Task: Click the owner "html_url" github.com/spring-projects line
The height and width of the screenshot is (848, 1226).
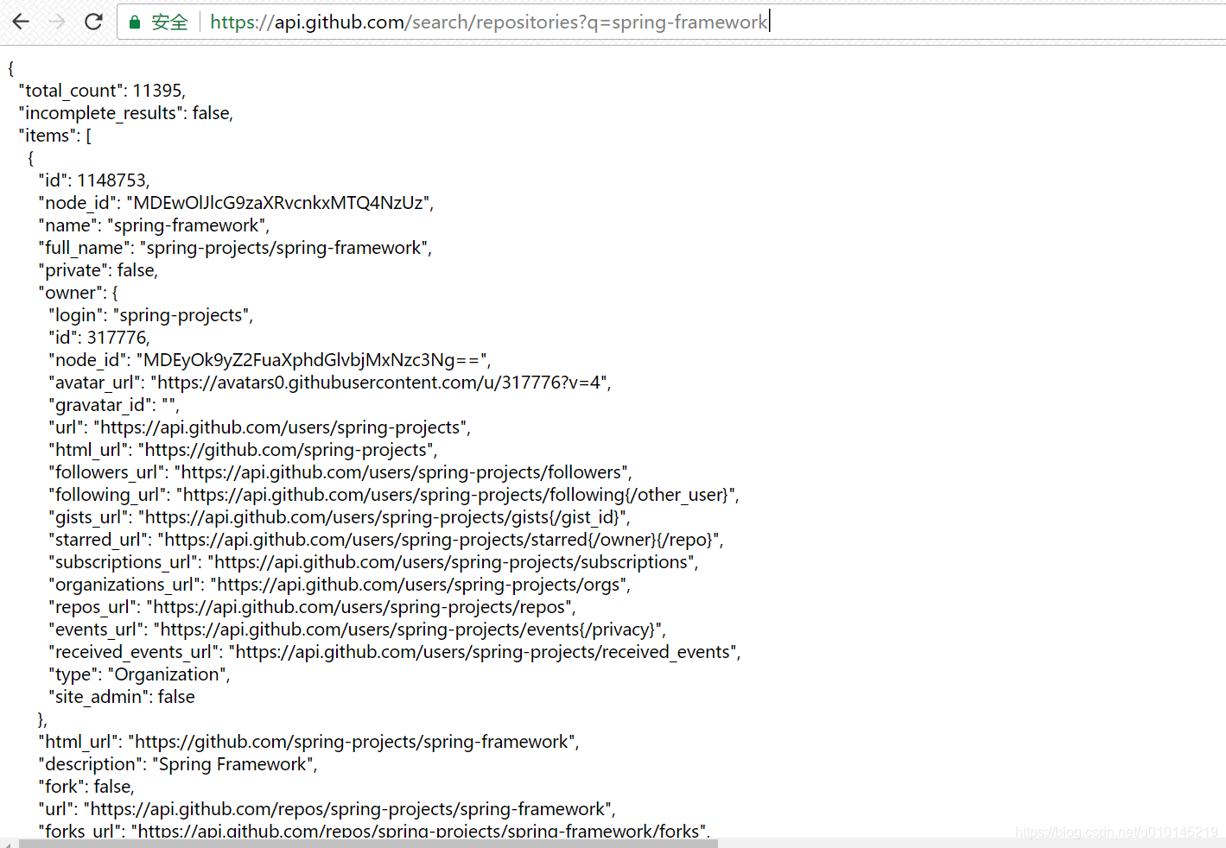Action: coord(244,450)
